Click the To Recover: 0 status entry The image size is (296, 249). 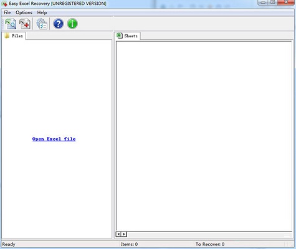tap(210, 244)
